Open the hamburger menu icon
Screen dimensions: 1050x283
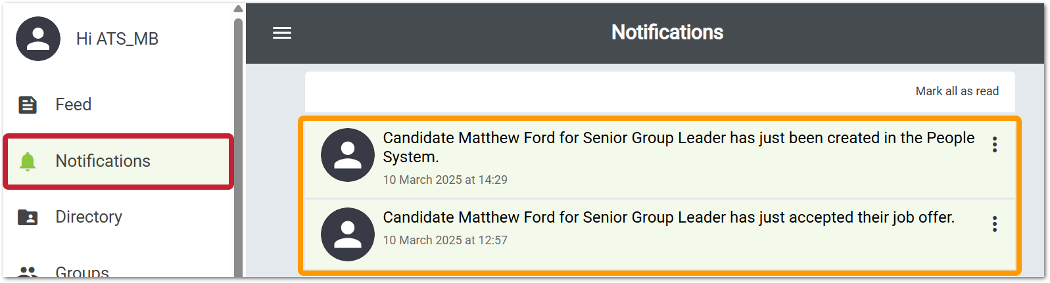click(x=282, y=33)
